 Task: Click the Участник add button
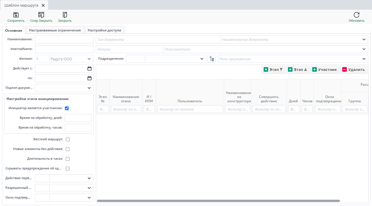(x=325, y=70)
